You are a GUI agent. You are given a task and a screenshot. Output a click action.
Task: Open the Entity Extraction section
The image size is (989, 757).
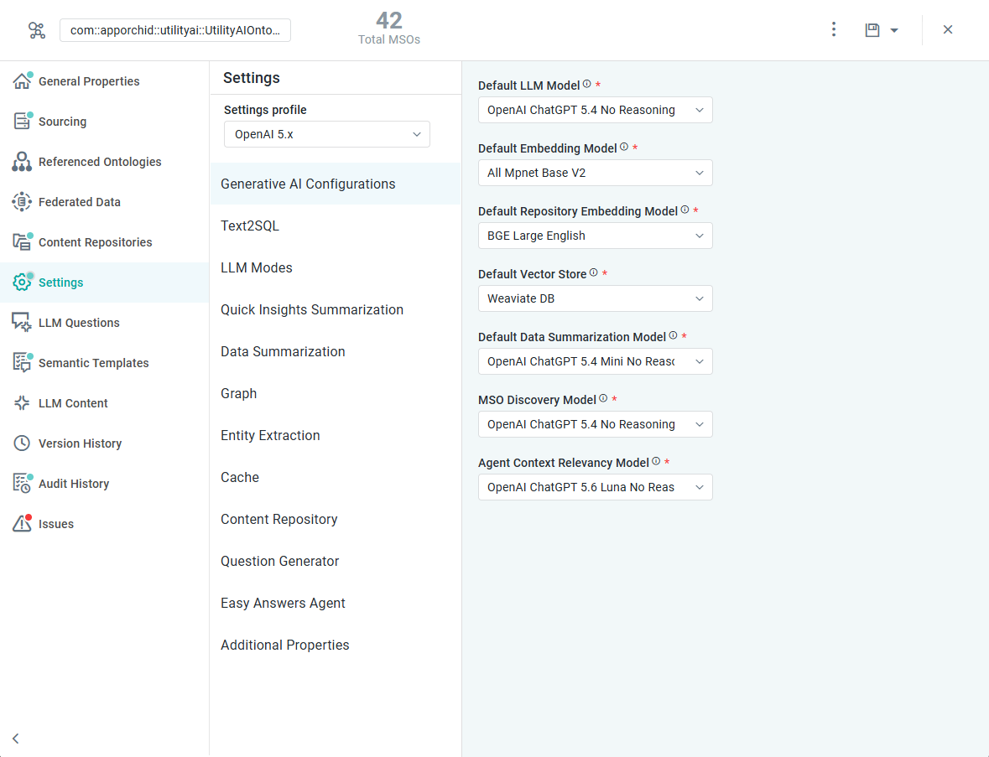(336, 436)
